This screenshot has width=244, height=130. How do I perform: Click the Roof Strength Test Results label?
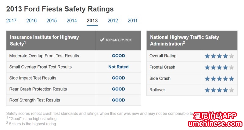(34, 100)
